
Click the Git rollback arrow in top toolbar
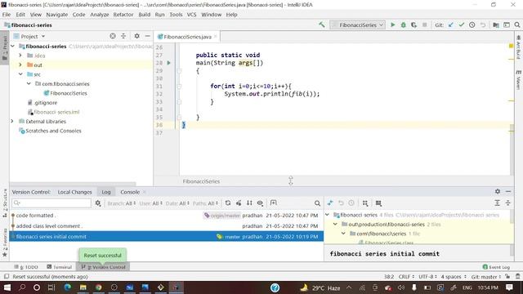point(483,24)
